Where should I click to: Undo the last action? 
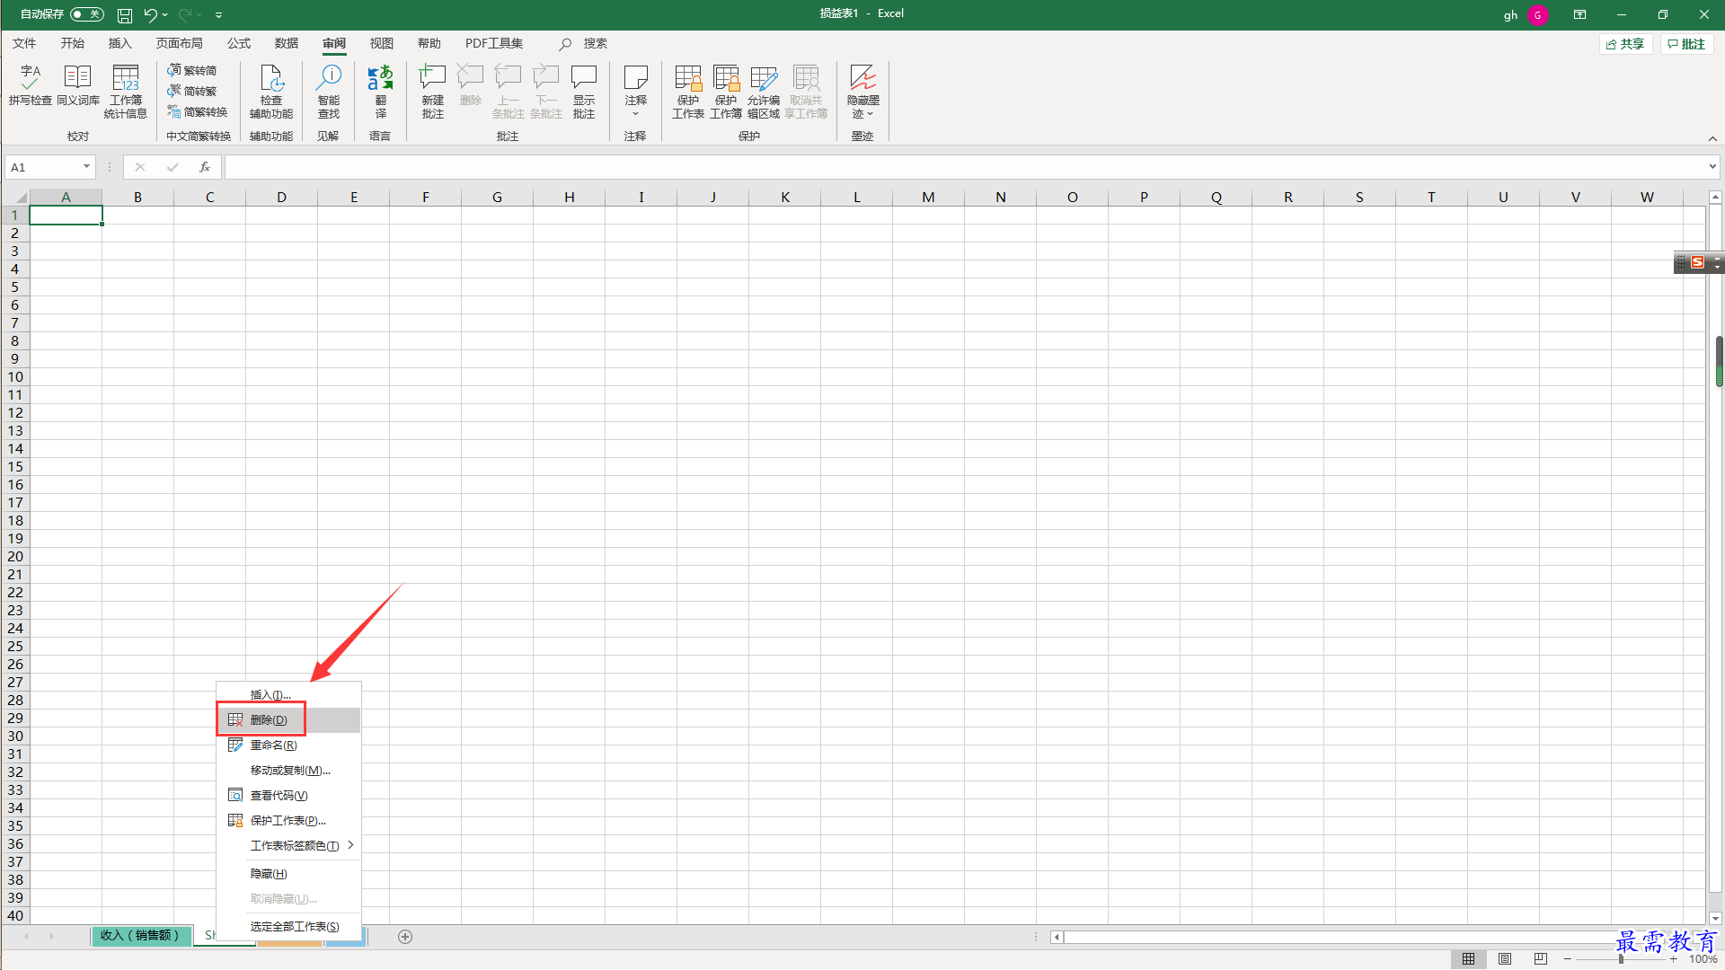point(150,15)
